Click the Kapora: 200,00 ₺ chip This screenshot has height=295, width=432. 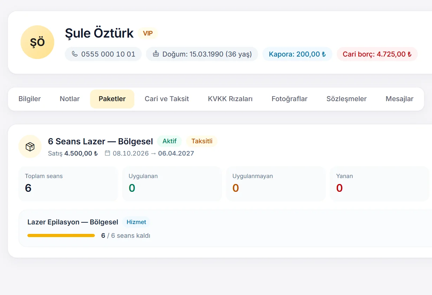pyautogui.click(x=297, y=54)
